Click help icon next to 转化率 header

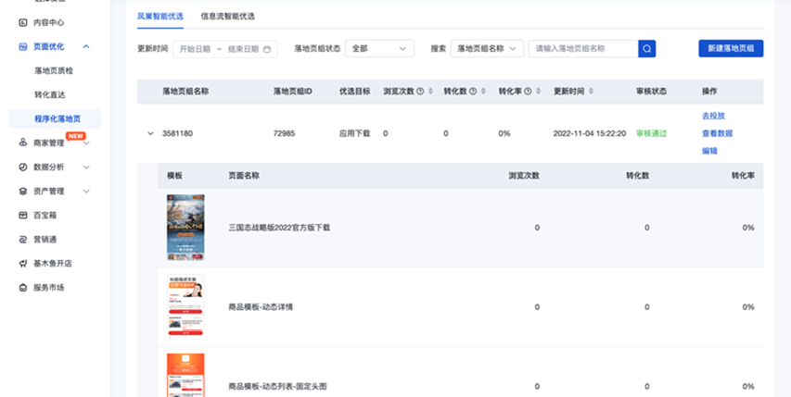529,92
